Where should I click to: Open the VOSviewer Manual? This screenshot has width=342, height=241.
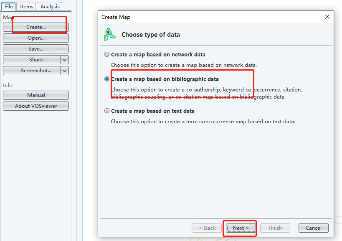[x=35, y=95]
